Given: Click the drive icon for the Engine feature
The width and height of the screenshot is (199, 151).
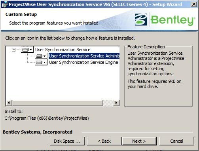Looking at the screenshot, I should tap(39, 62).
